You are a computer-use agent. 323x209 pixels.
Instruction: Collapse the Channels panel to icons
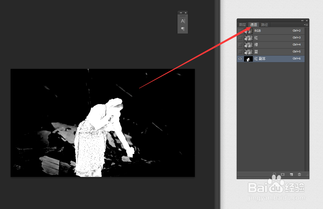302,20
